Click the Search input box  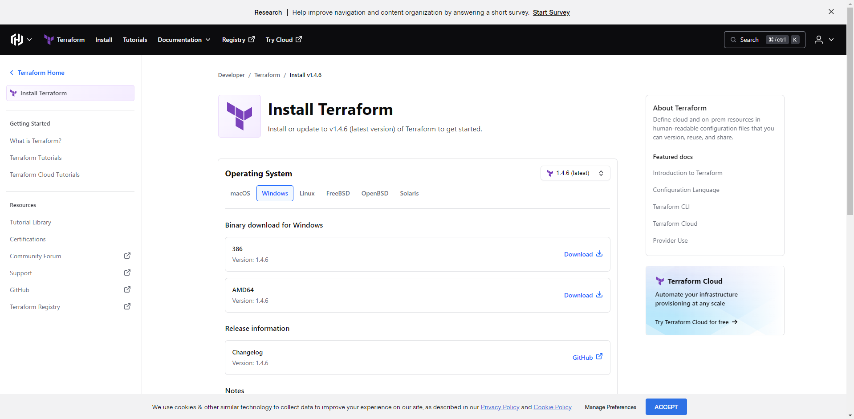click(765, 40)
